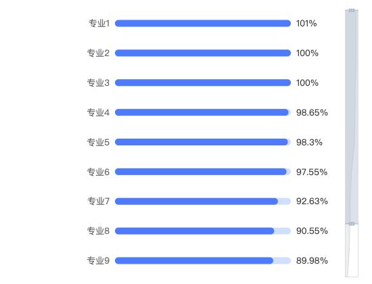Click the 101% value label
Screen dimensions: 372x284
pyautogui.click(x=306, y=23)
